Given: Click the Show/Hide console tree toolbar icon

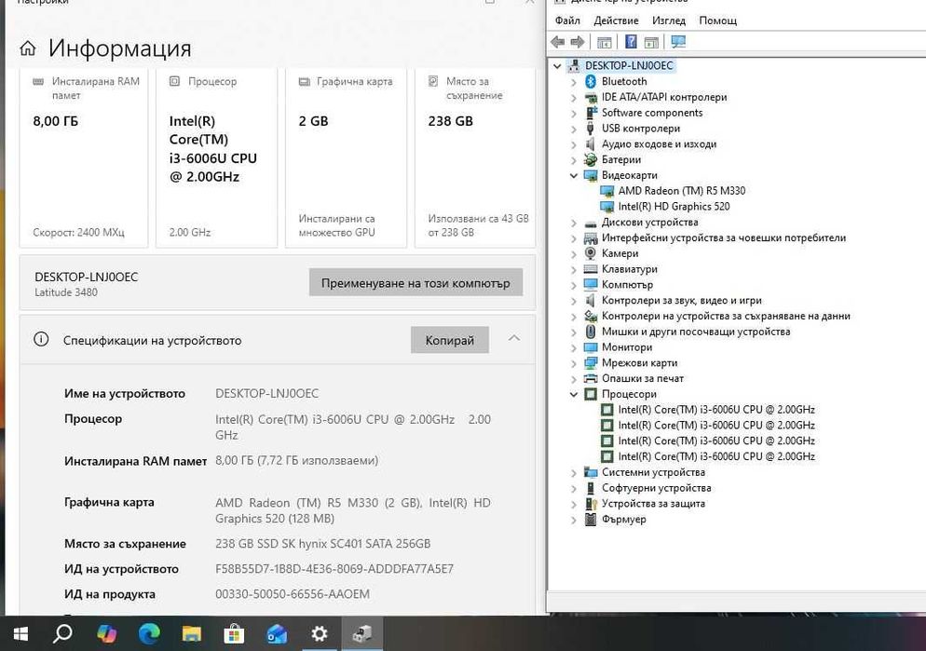Looking at the screenshot, I should pos(604,42).
